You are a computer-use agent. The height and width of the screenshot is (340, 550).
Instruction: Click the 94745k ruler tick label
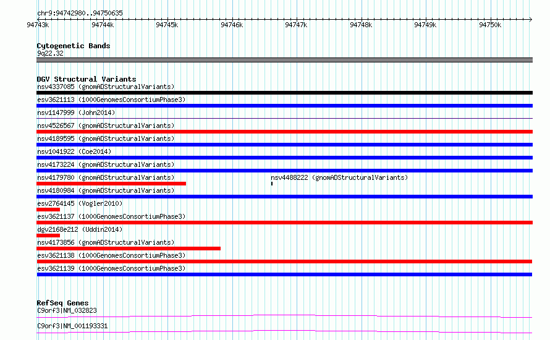pos(167,25)
